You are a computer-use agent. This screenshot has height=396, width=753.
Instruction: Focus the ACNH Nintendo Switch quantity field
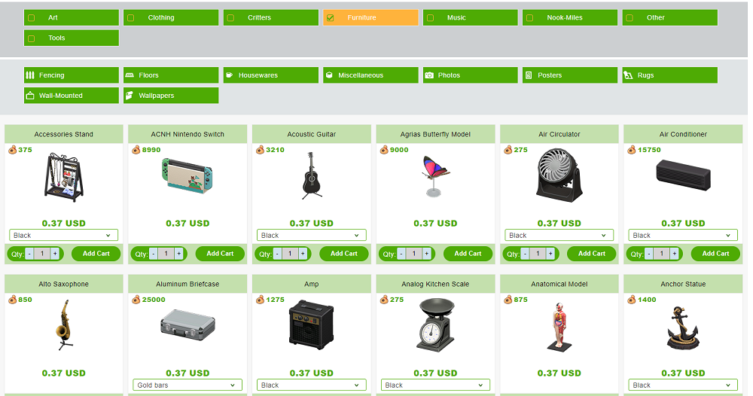166,254
